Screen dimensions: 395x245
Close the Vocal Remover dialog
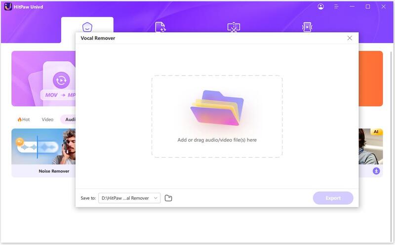coord(350,38)
